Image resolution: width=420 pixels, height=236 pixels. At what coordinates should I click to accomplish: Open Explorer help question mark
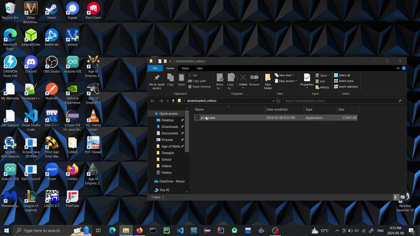click(x=404, y=68)
